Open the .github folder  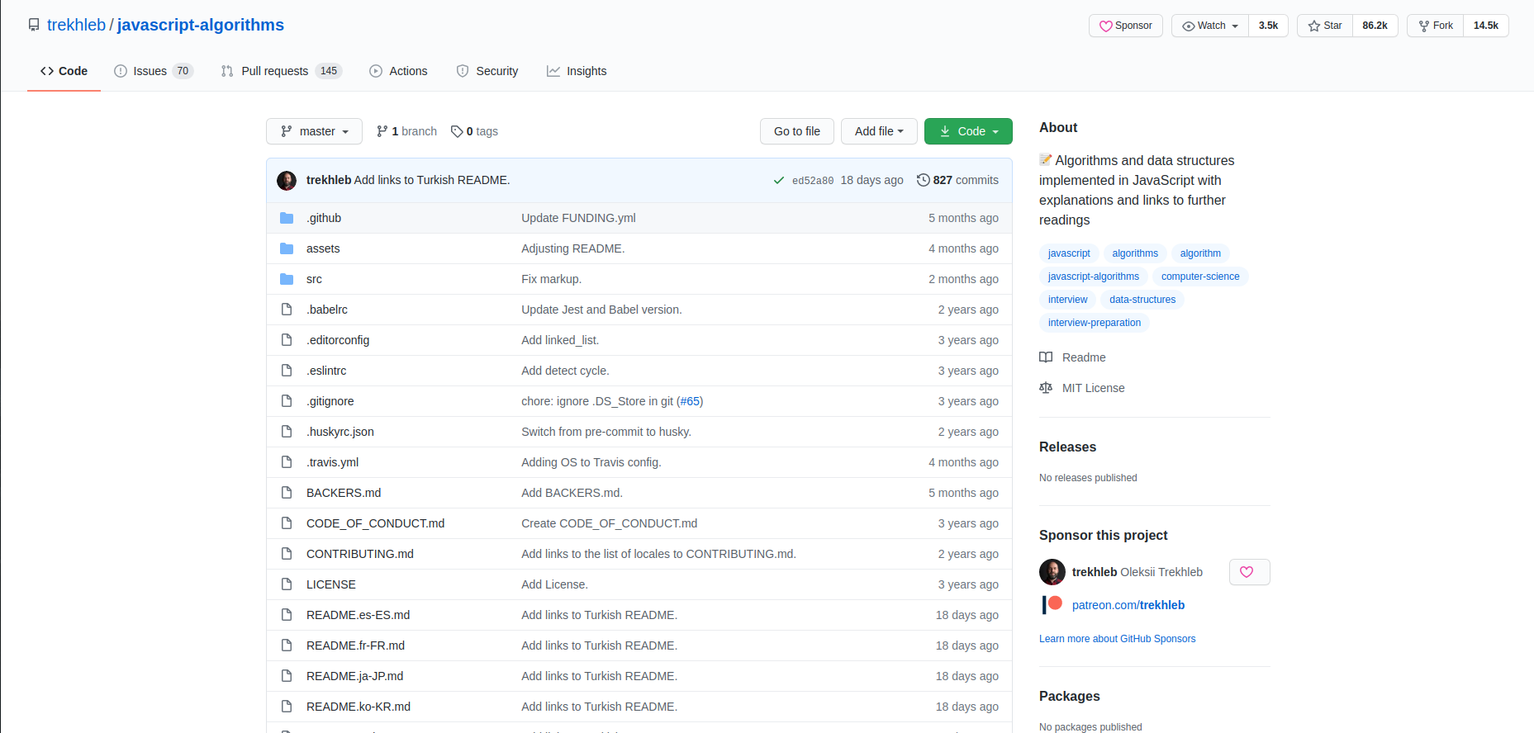click(324, 218)
